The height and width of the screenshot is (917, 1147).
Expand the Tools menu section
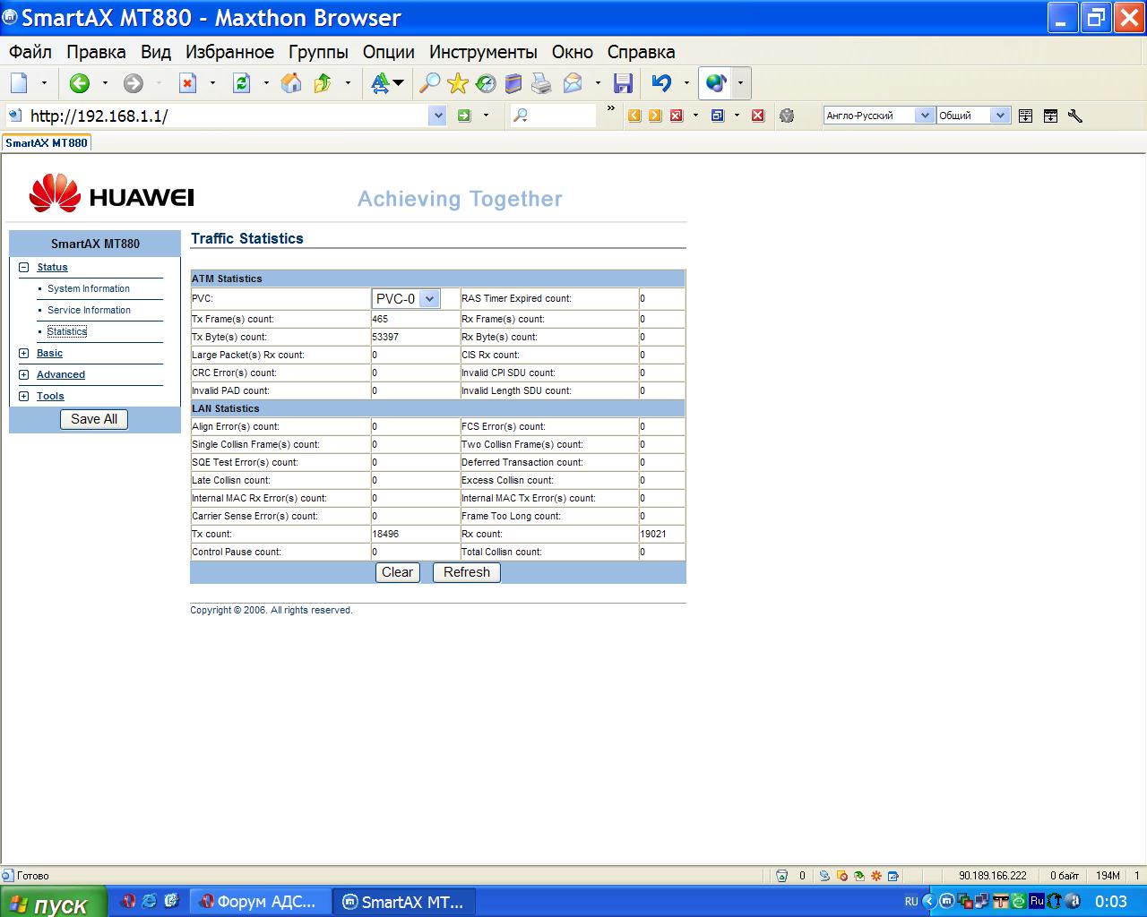pyautogui.click(x=24, y=396)
